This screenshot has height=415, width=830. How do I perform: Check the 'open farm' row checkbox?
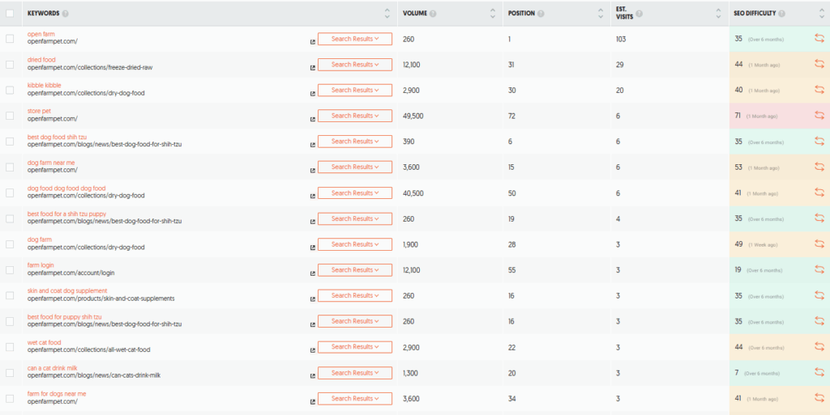coord(10,39)
